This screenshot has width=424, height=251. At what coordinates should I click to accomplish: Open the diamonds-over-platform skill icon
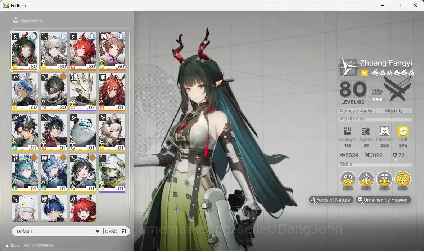coord(384,179)
